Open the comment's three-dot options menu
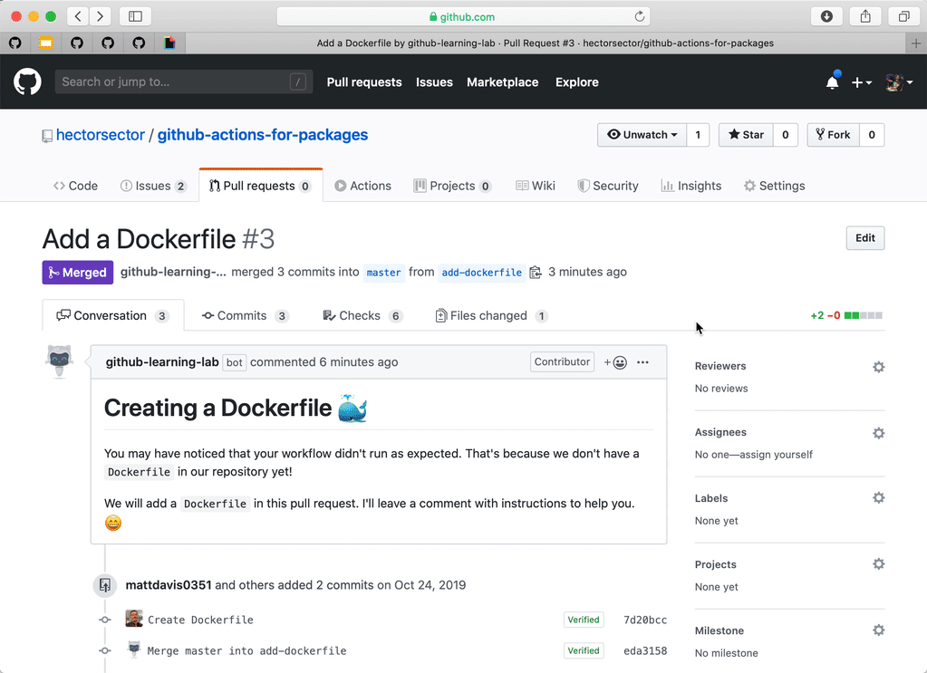The width and height of the screenshot is (927, 673). [642, 362]
